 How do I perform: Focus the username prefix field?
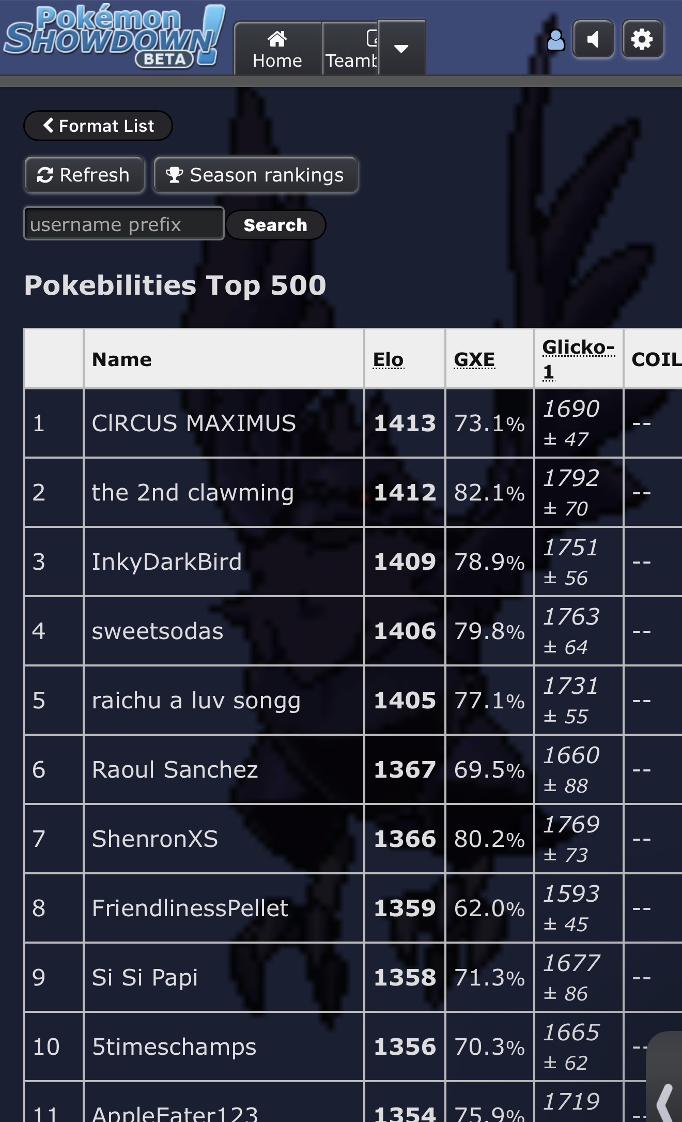tap(124, 224)
